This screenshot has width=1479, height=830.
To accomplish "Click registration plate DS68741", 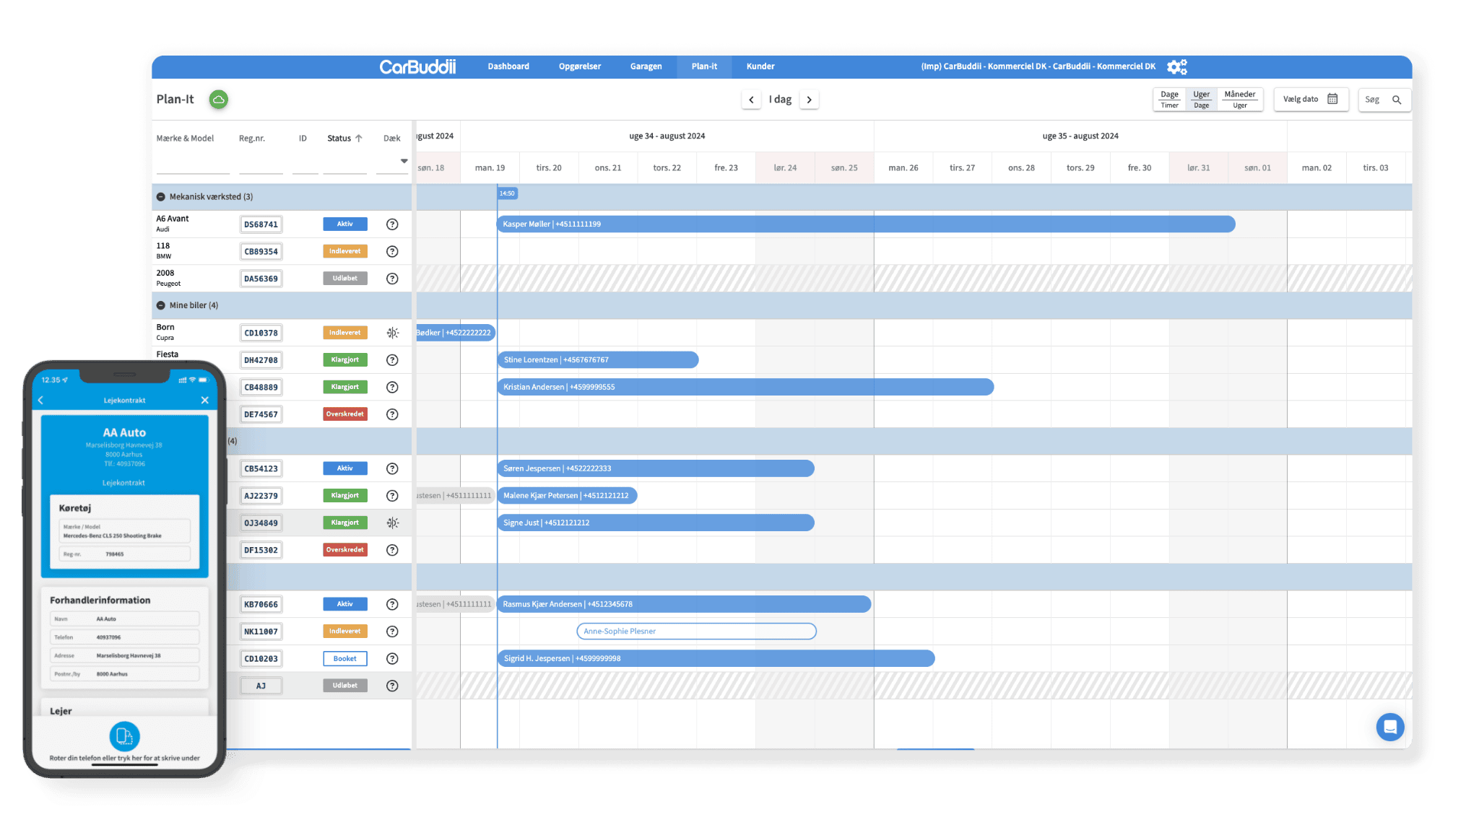I will click(261, 224).
